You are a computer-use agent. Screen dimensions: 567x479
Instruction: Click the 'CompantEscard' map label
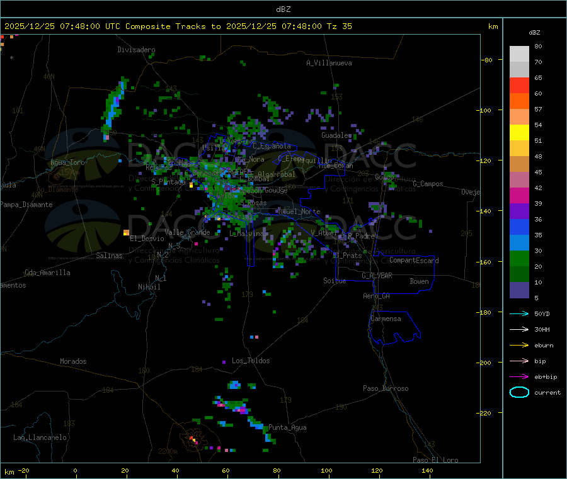(x=414, y=261)
